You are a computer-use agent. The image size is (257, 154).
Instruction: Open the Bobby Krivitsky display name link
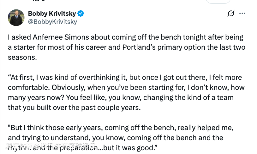tap(52, 14)
